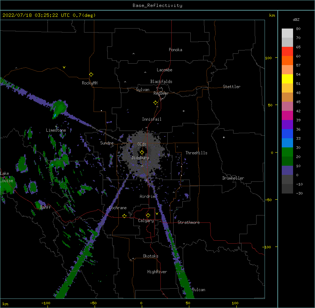Screen dimensions: 315x308
Task: Click the 80 value on the dBZ scale
Action: click(298, 29)
